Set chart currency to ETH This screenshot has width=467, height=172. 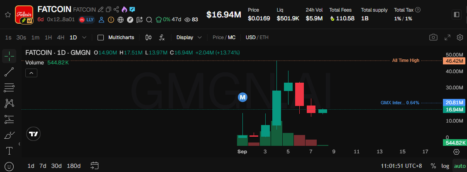[x=264, y=37]
